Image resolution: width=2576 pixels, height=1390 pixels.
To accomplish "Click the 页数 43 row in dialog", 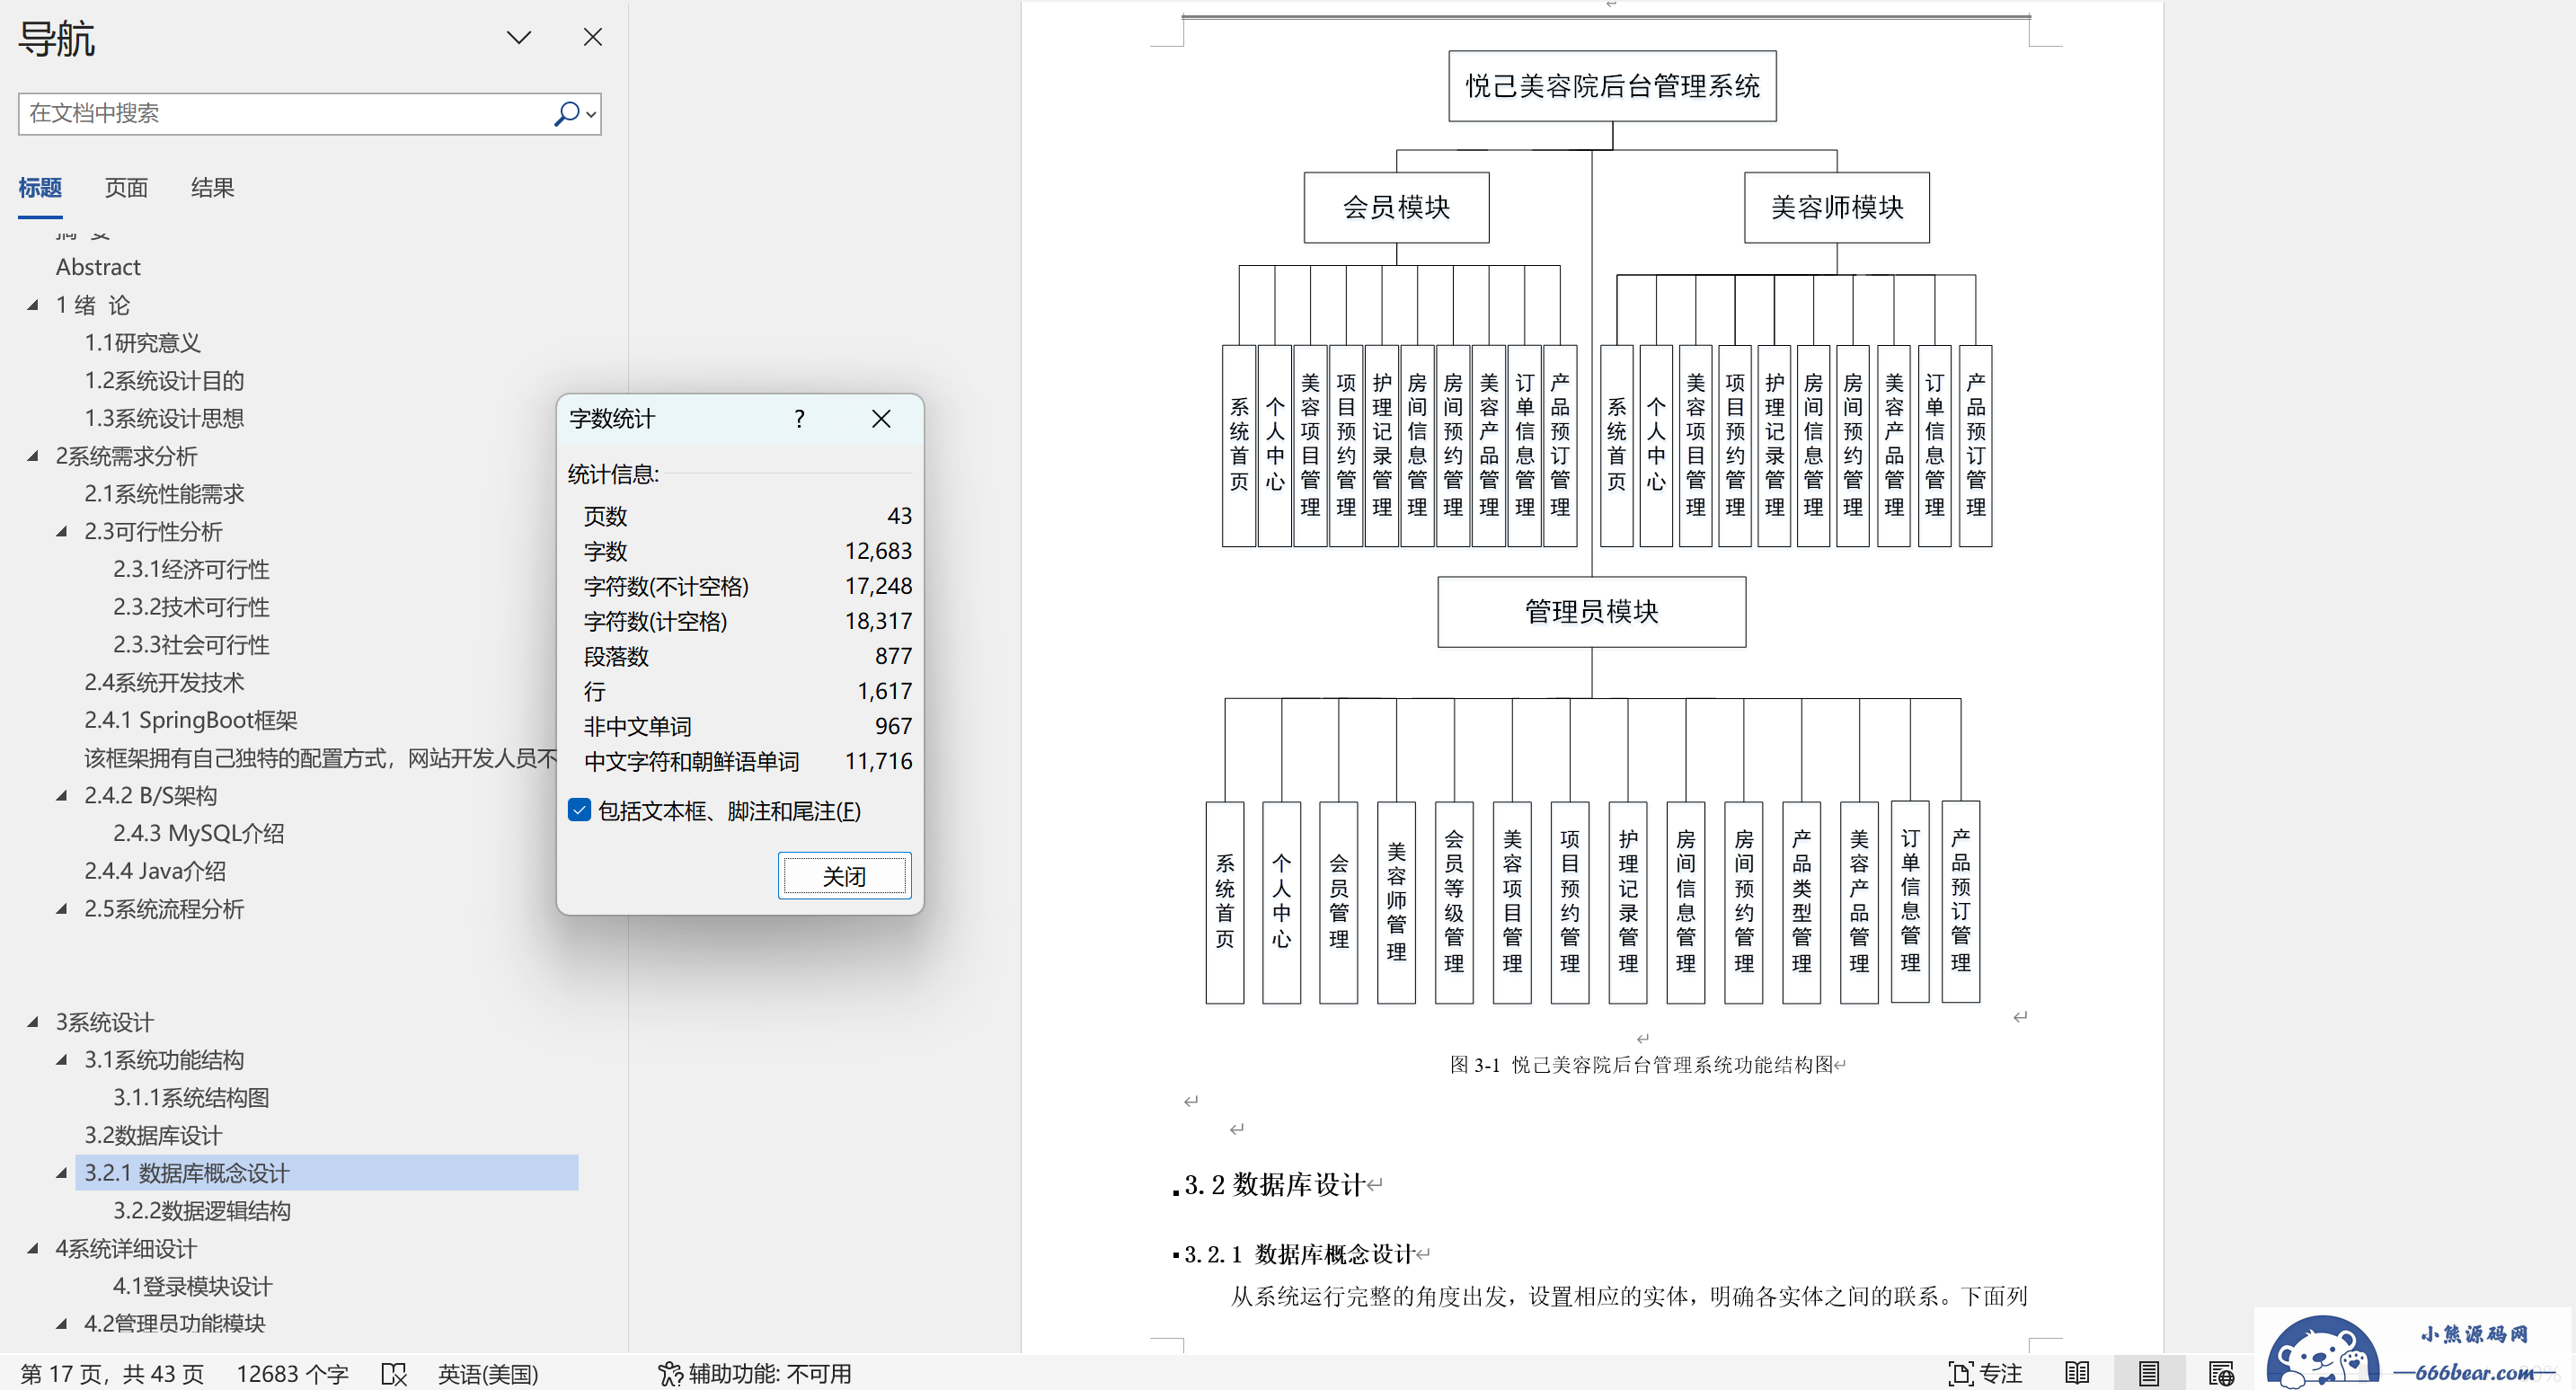I will pos(747,516).
